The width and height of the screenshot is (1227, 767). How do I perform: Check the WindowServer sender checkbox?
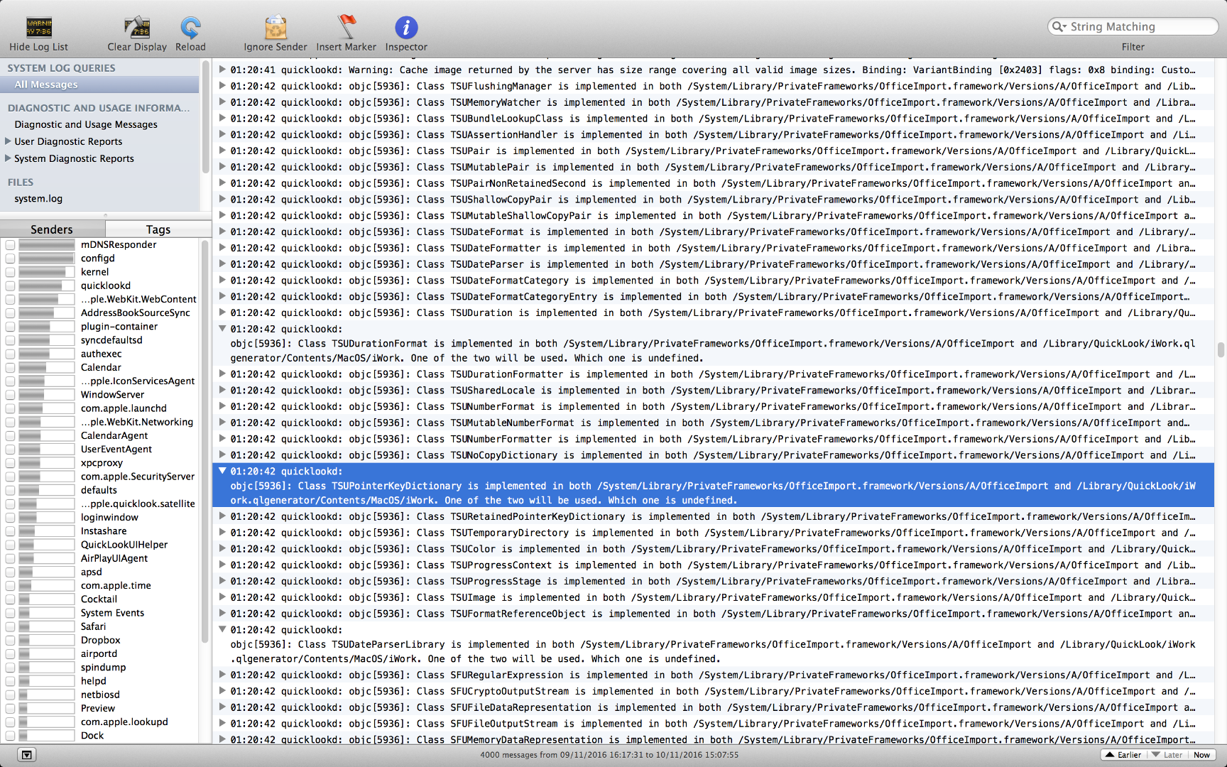(x=10, y=395)
